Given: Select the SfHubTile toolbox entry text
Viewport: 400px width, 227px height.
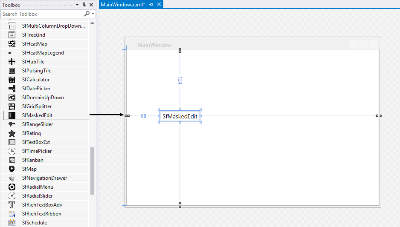Looking at the screenshot, I should (x=33, y=62).
